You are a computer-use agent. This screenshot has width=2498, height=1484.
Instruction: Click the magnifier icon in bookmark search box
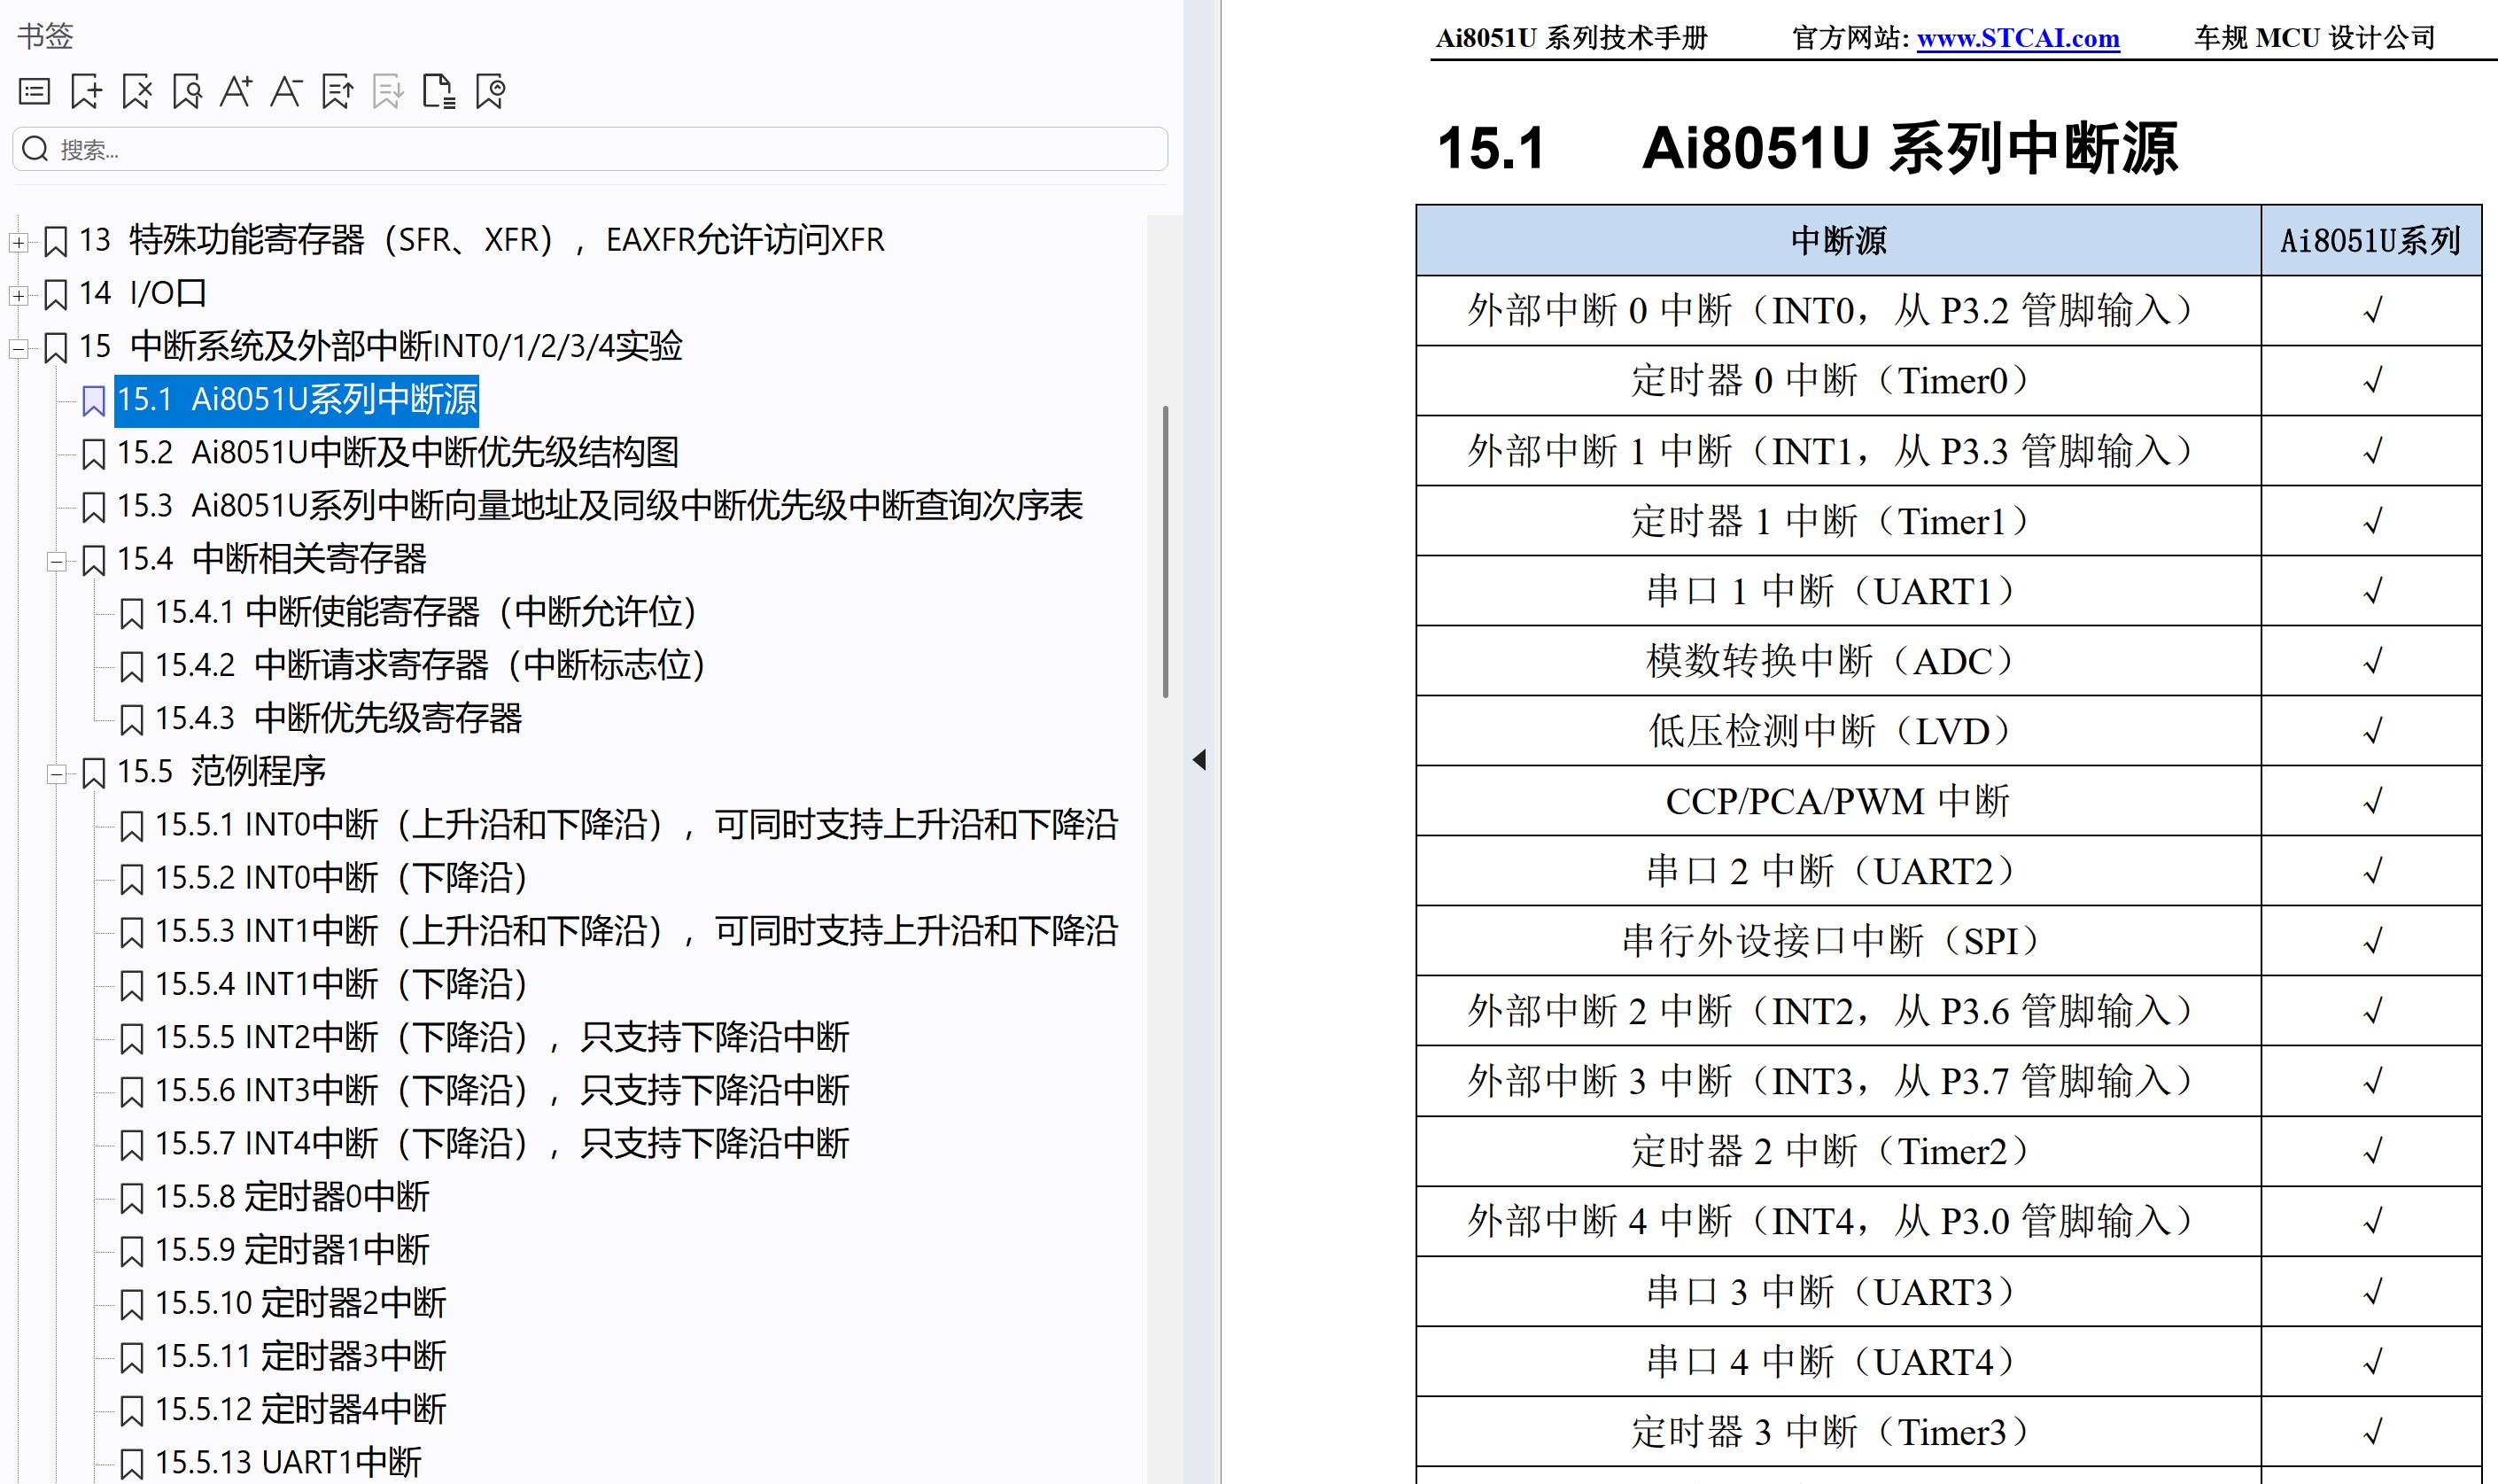[x=35, y=149]
